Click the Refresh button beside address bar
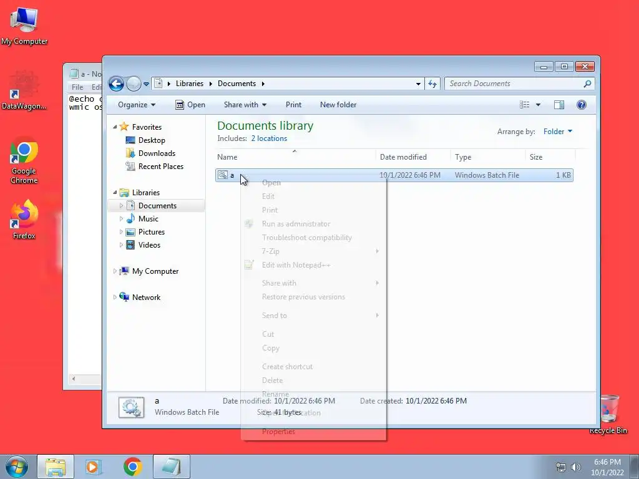The height and width of the screenshot is (479, 639). coord(432,84)
